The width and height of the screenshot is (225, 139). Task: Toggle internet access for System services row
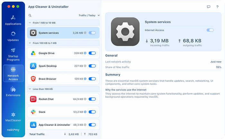[92, 33]
